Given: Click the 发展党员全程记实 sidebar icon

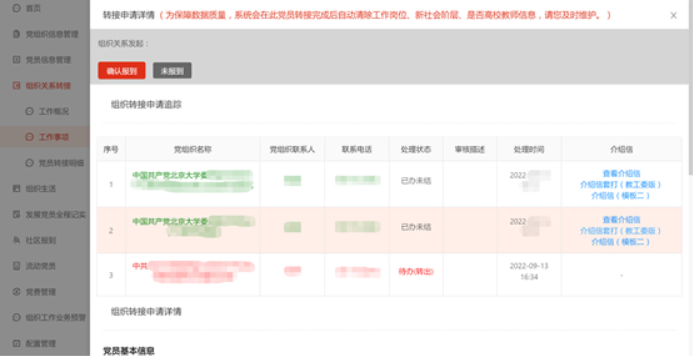Looking at the screenshot, I should coord(16,214).
